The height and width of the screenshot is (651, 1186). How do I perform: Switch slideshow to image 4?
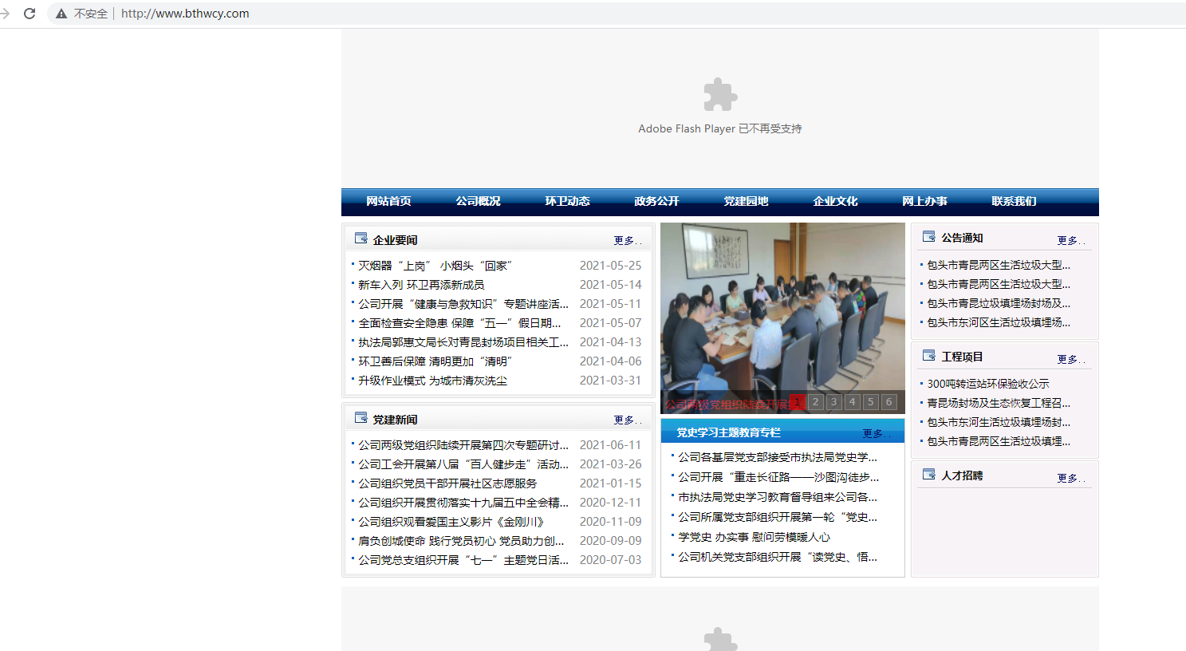click(x=852, y=402)
